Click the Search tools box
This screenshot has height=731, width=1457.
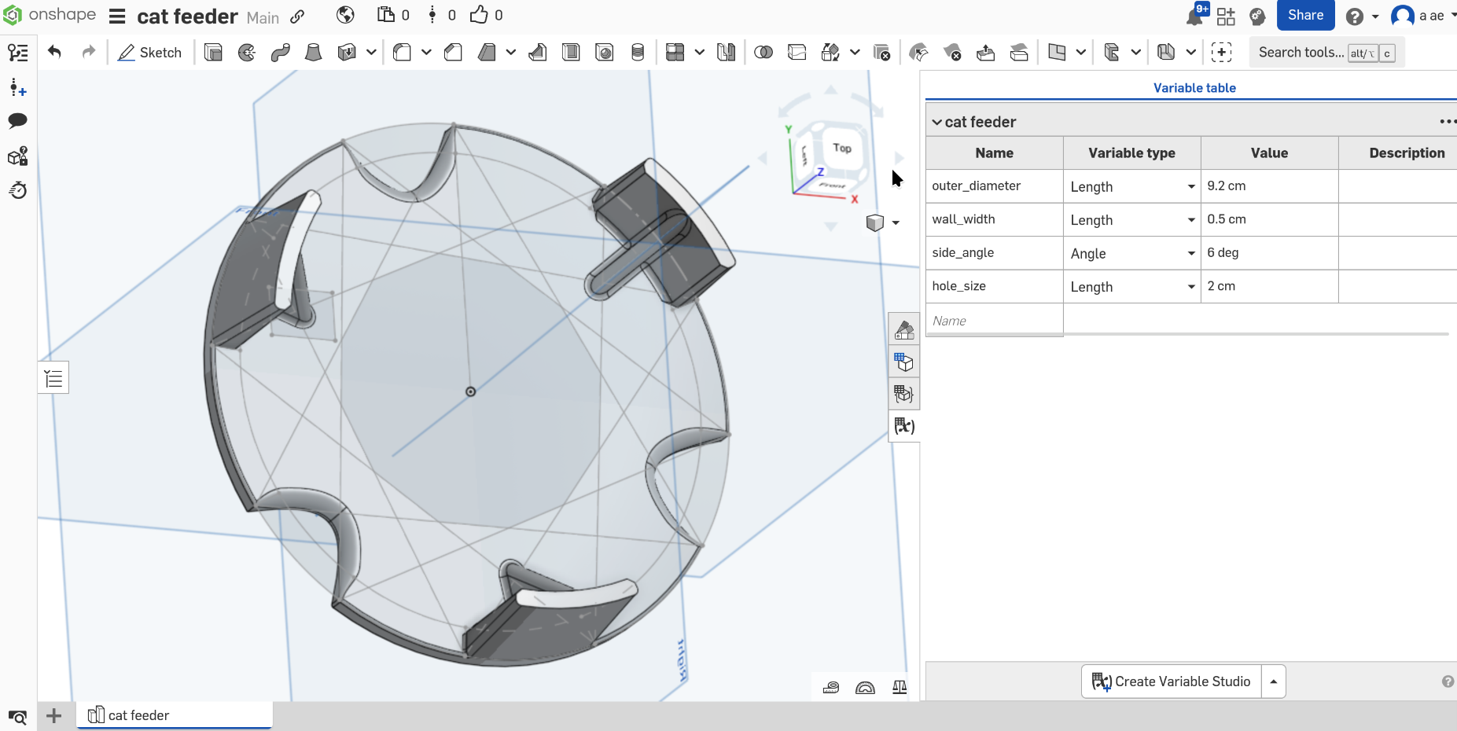1327,53
